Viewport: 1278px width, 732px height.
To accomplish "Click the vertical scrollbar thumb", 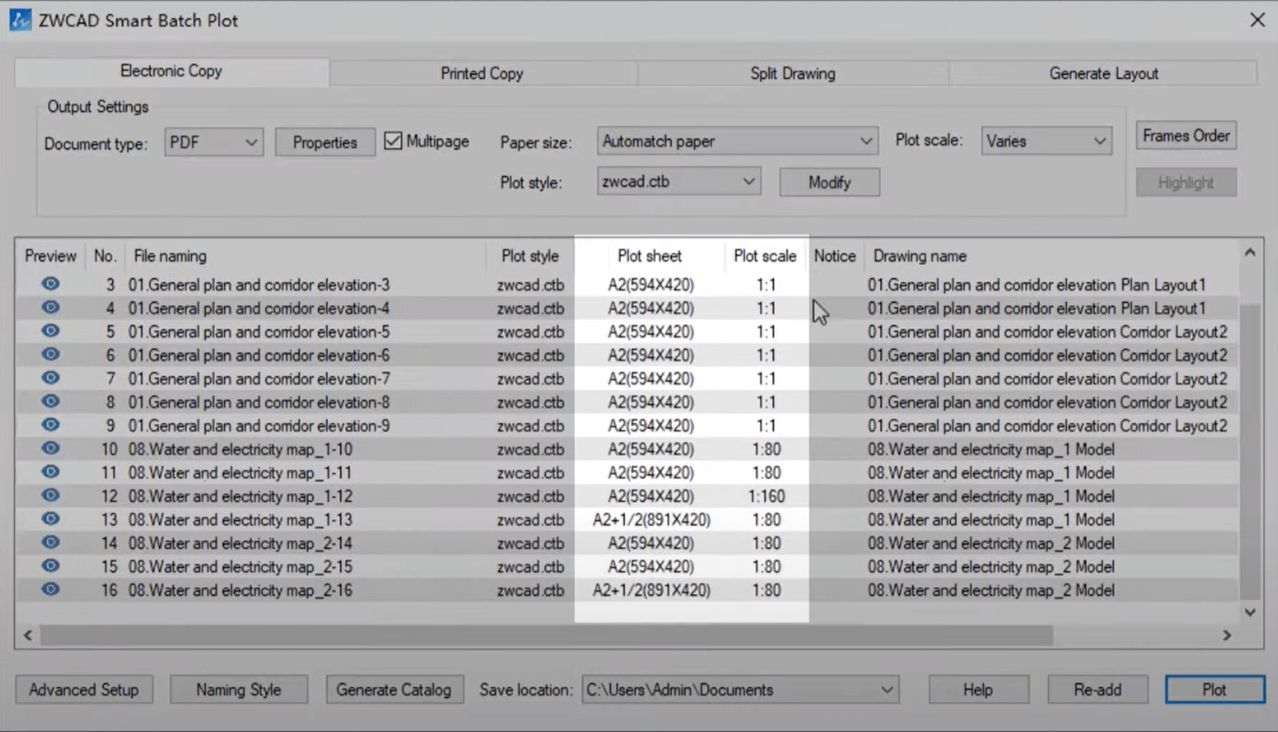I will coord(1250,451).
